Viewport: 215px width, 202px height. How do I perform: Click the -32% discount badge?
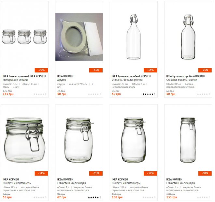(x=150, y=173)
